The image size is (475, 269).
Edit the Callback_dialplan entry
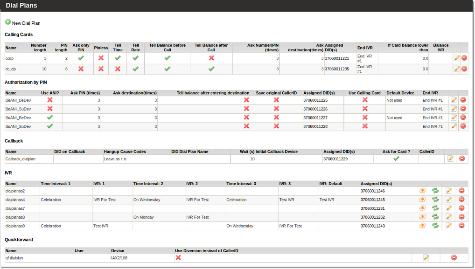tap(450, 159)
